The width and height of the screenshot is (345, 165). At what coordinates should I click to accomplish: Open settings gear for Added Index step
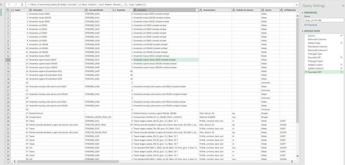click(341, 43)
